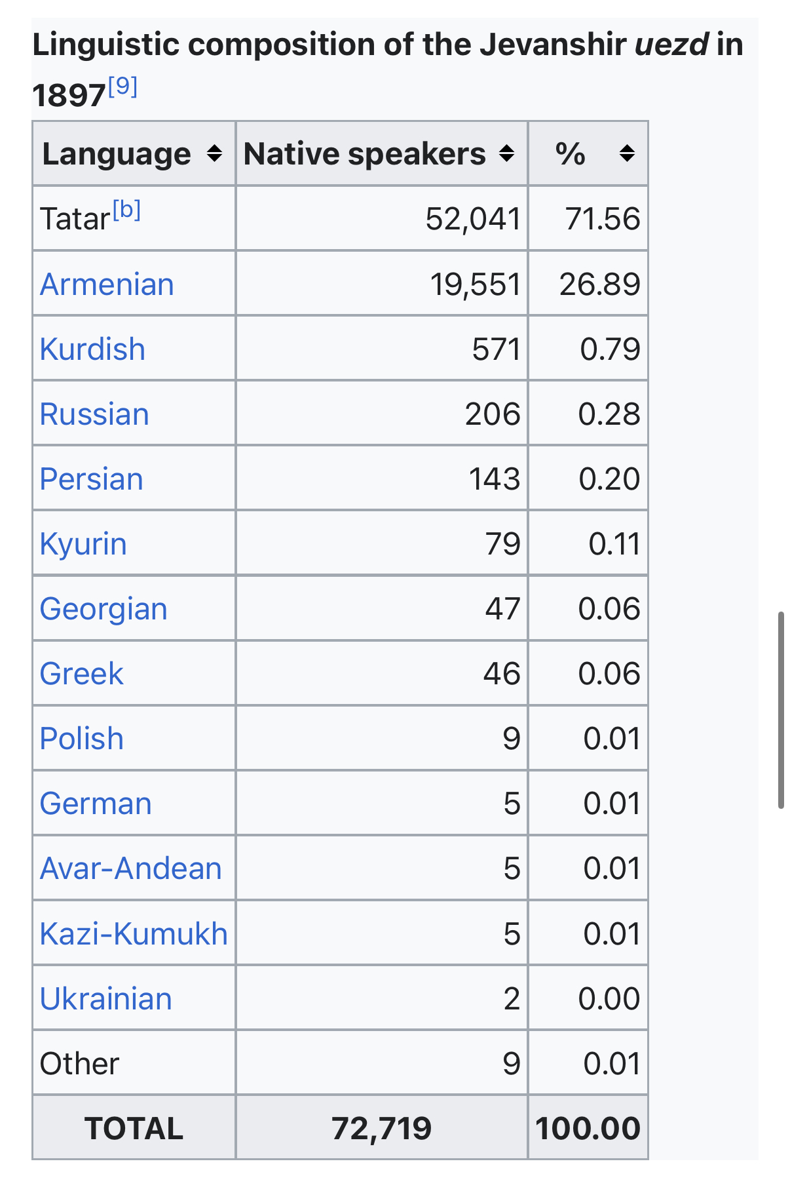The image size is (790, 1191).
Task: Click the page scrollbar thumb
Action: click(781, 710)
